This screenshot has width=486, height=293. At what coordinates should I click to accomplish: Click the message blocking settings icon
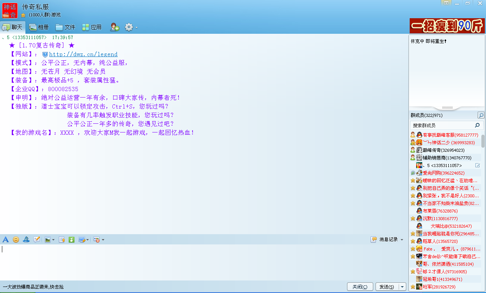[x=97, y=239]
